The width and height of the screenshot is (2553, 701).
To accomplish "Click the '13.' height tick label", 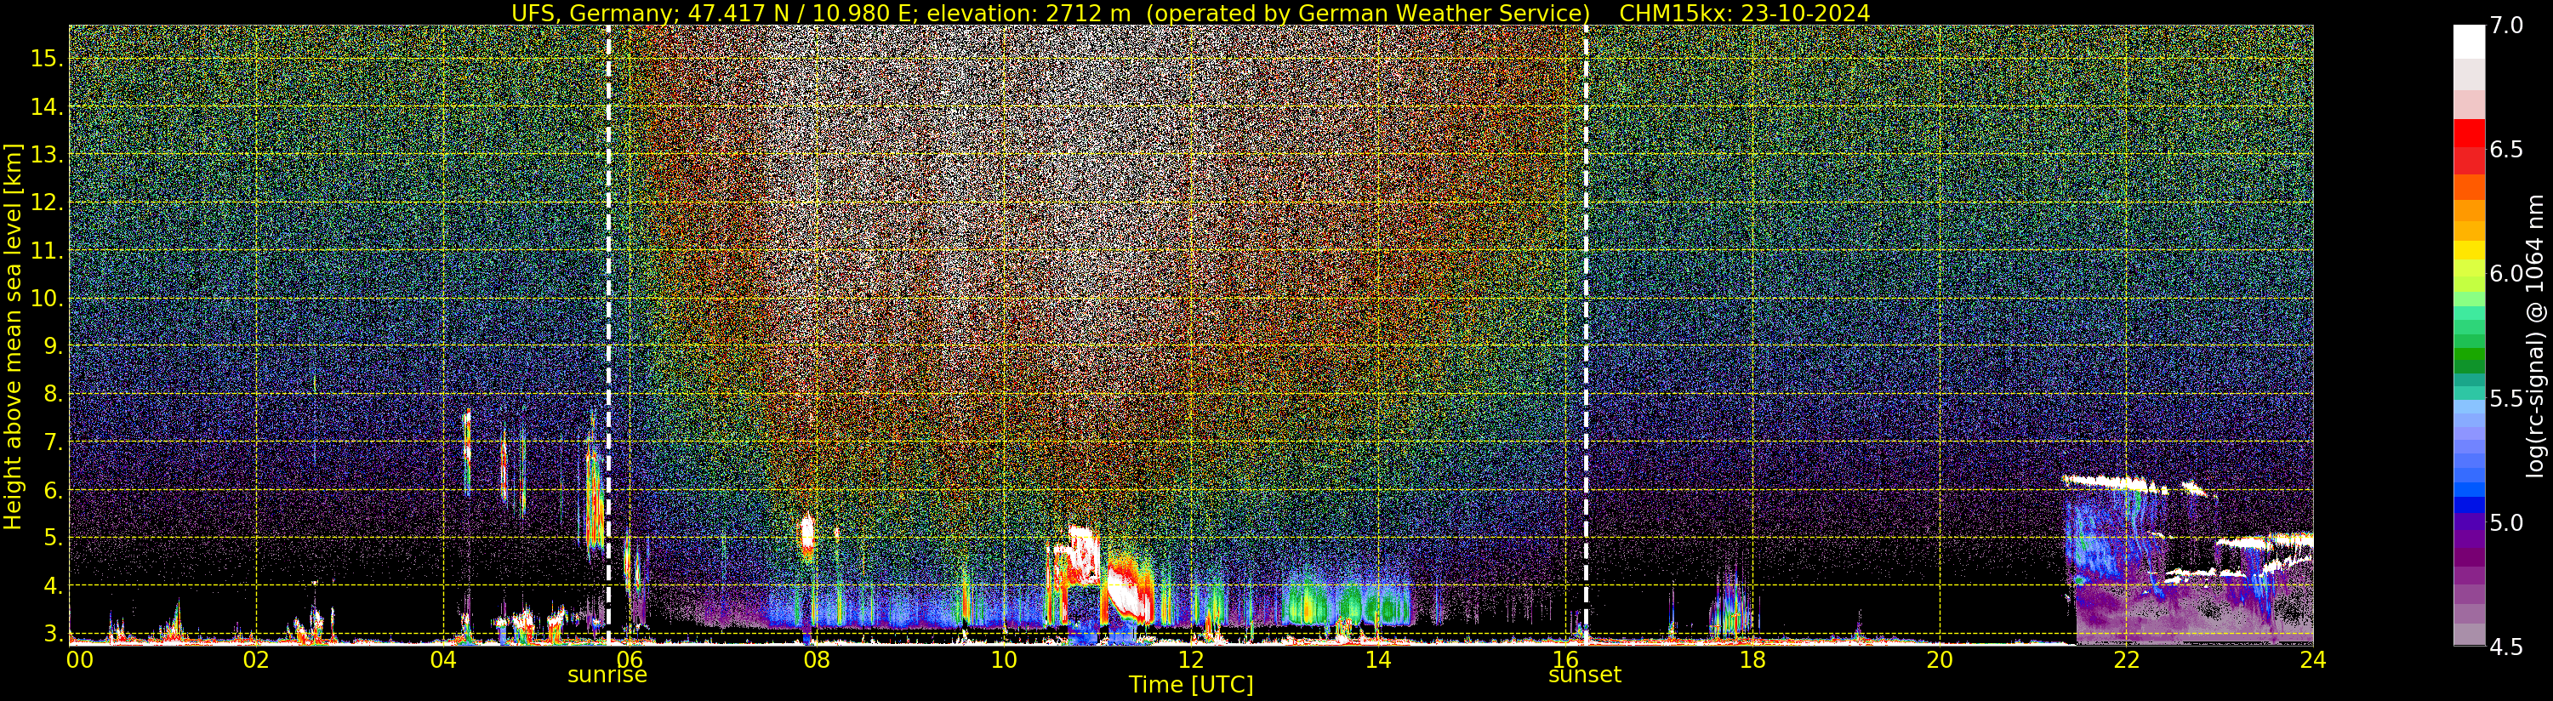I will coord(47,155).
